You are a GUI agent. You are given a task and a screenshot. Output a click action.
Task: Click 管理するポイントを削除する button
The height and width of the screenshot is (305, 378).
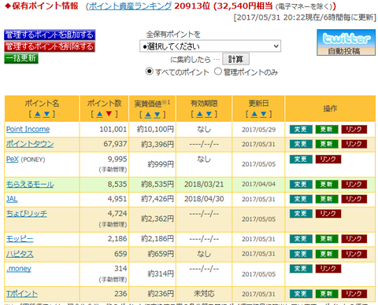[x=50, y=46]
